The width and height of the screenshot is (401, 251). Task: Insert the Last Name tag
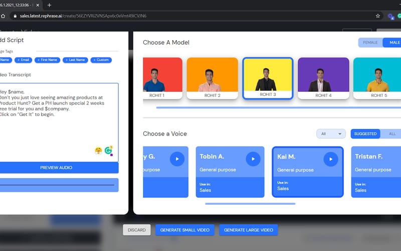click(x=75, y=60)
